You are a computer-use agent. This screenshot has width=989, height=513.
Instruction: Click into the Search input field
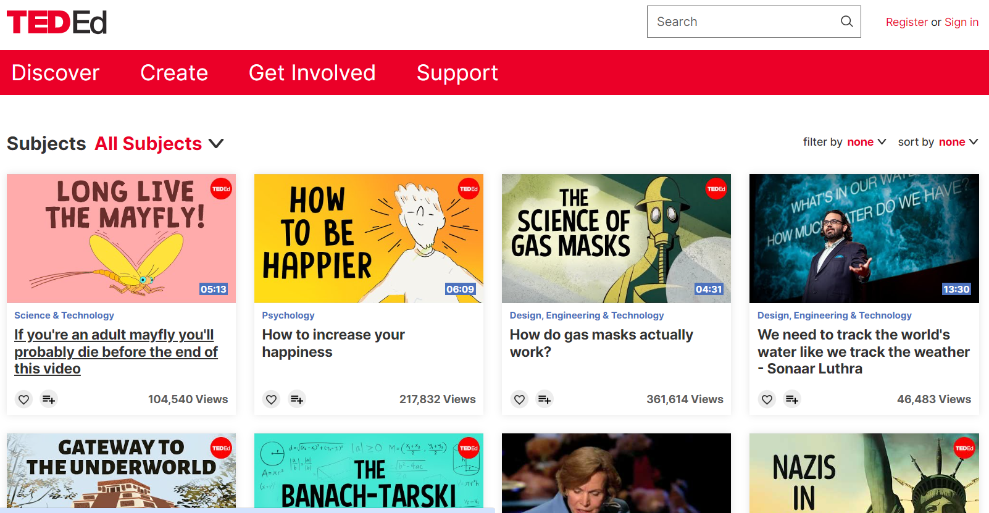point(741,22)
